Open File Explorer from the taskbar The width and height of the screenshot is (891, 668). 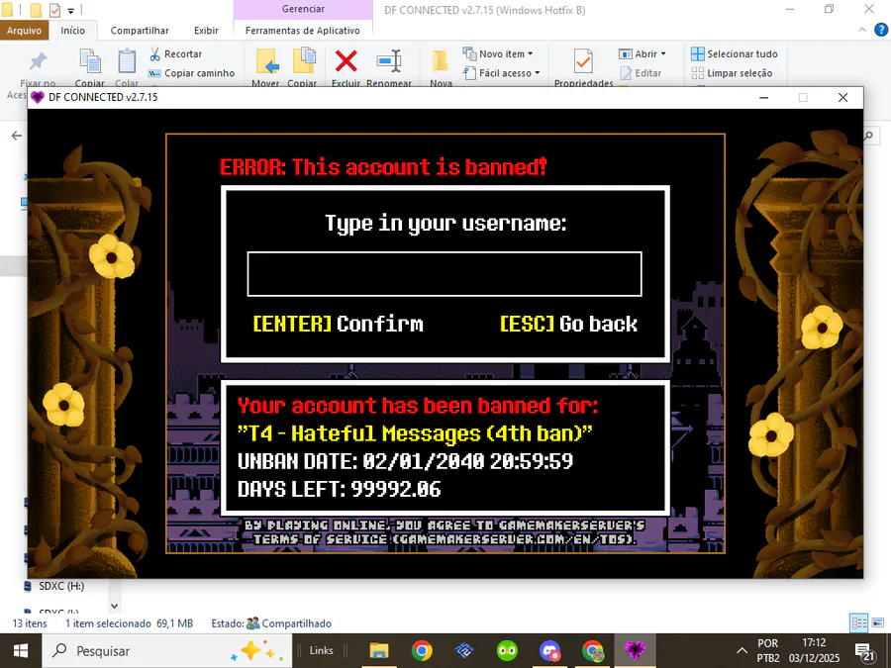pyautogui.click(x=378, y=651)
